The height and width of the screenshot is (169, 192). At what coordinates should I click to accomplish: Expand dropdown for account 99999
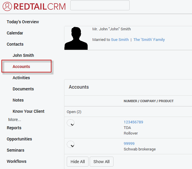point(71,145)
